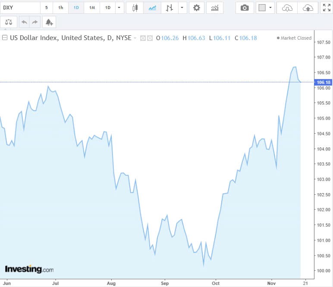Open the legend title dropdown arrow

pos(135,38)
